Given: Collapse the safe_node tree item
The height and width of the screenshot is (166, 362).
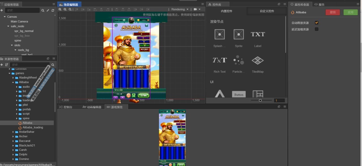Looking at the screenshot, I should point(8,26).
